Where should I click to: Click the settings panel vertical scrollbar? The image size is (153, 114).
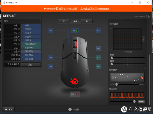point(149,79)
